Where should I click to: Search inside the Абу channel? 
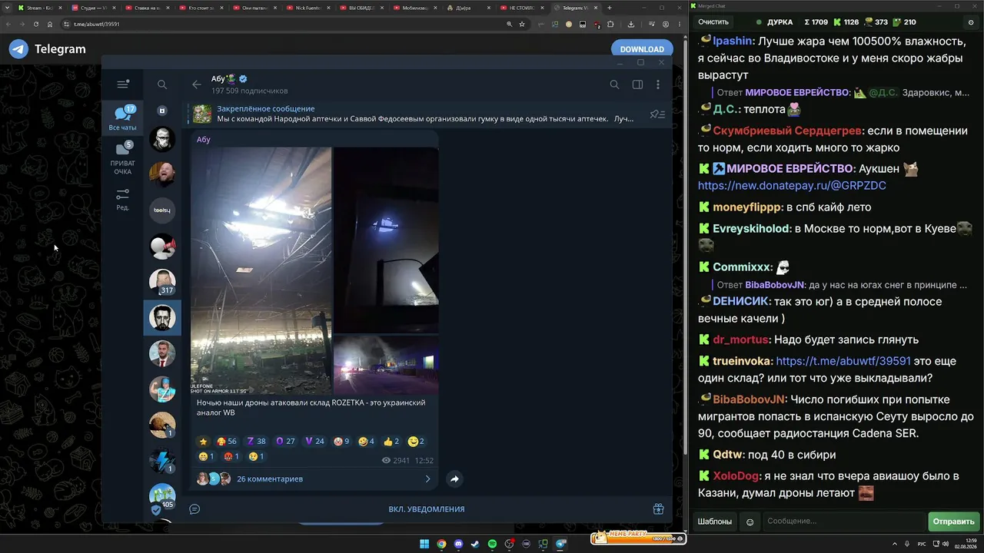pyautogui.click(x=614, y=84)
